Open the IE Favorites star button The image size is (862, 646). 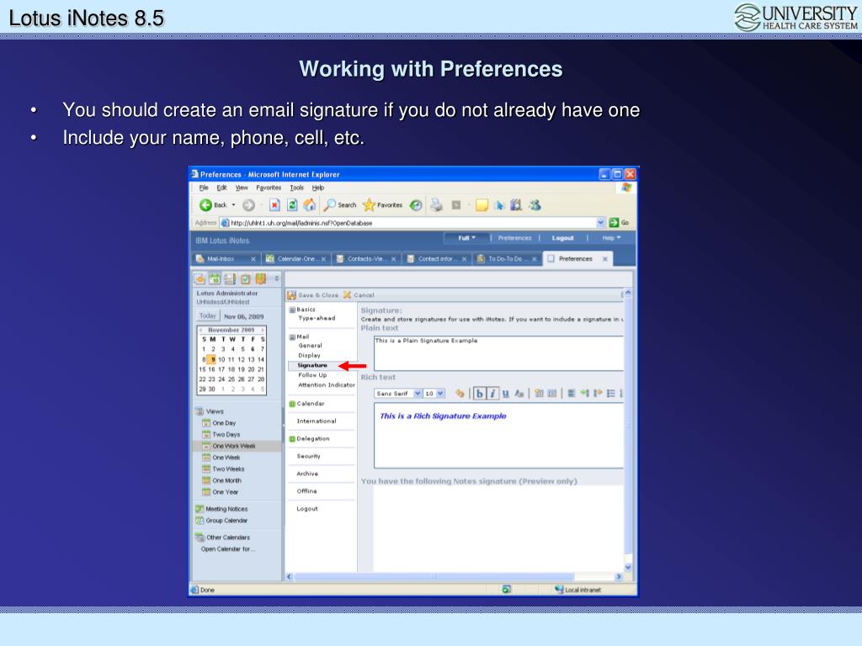[x=382, y=205]
